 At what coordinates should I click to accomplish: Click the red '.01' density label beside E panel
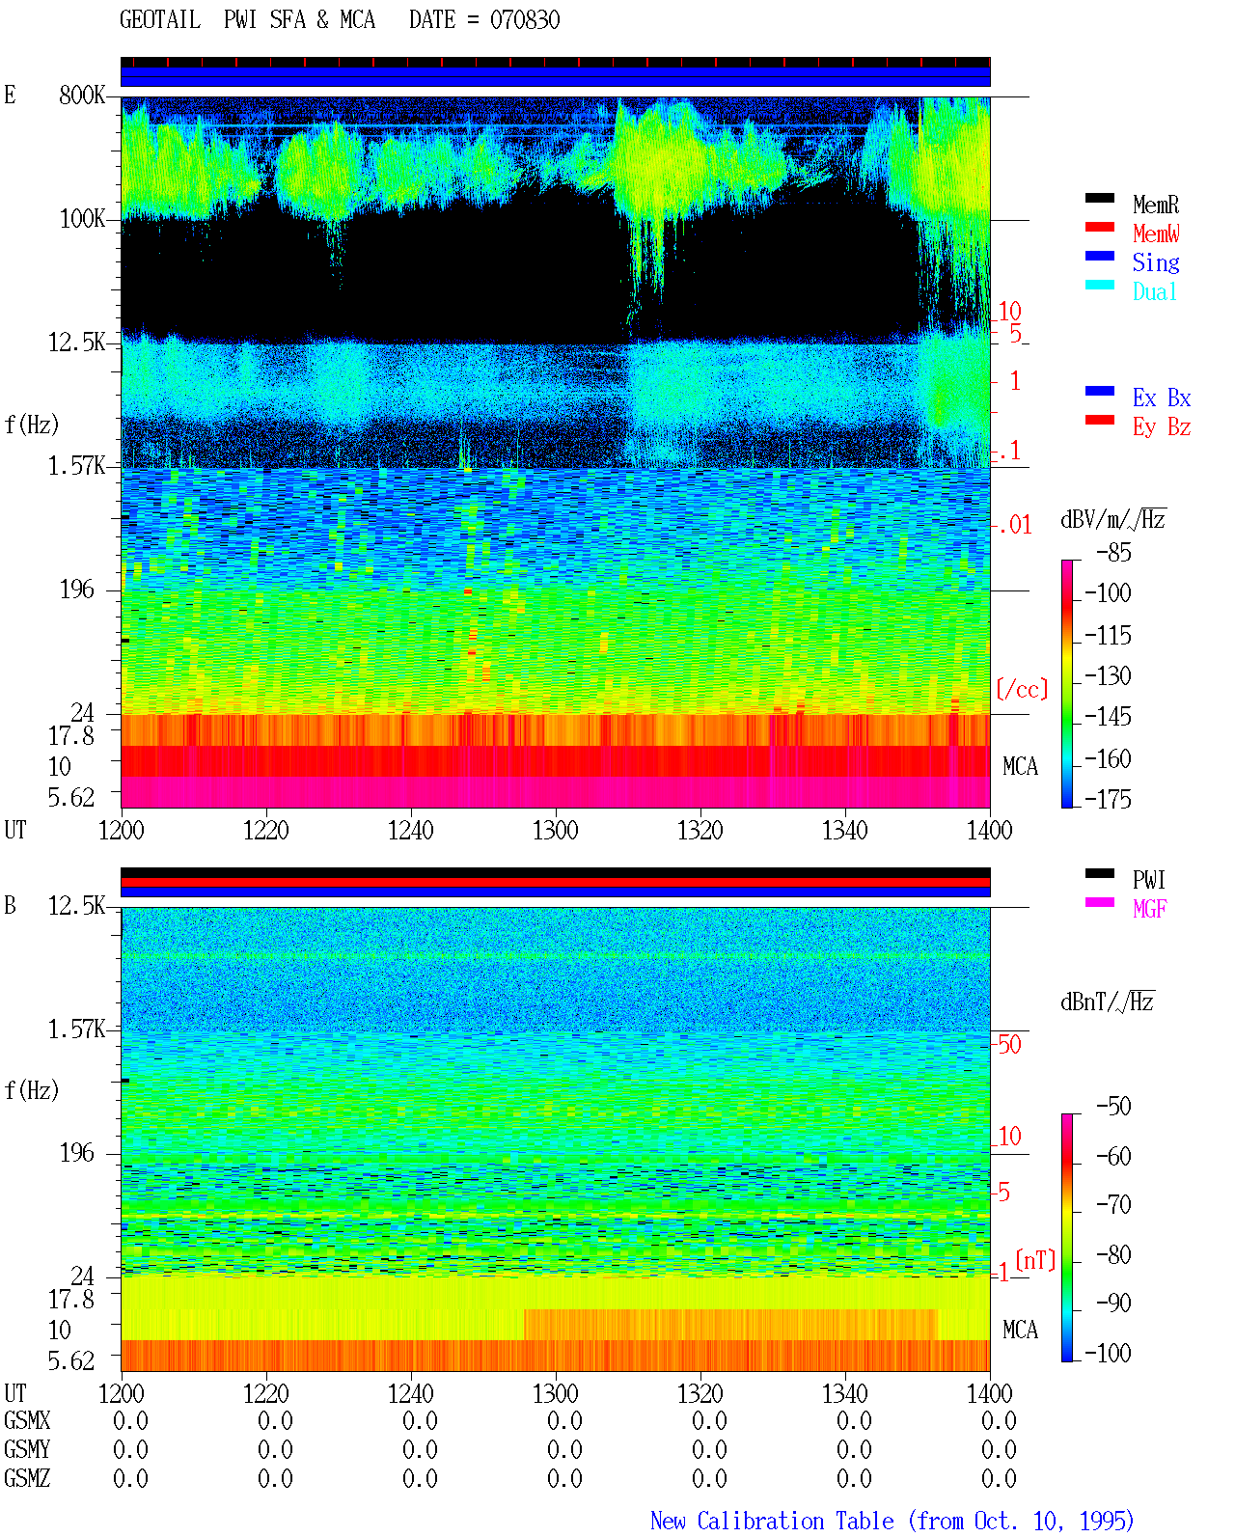(1015, 525)
